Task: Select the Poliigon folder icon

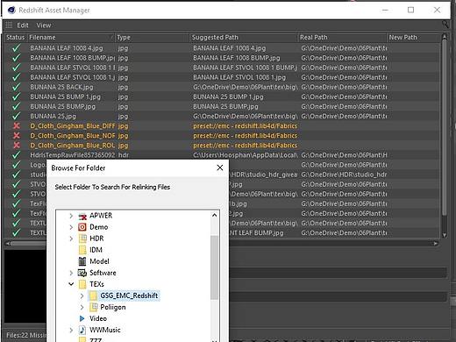Action: pyautogui.click(x=94, y=307)
